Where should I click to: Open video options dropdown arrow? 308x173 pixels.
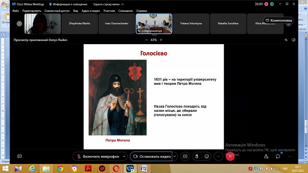click(175, 156)
